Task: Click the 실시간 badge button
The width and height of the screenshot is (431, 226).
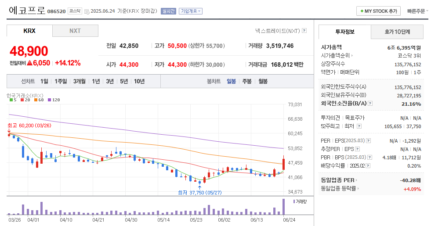Action: [169, 11]
